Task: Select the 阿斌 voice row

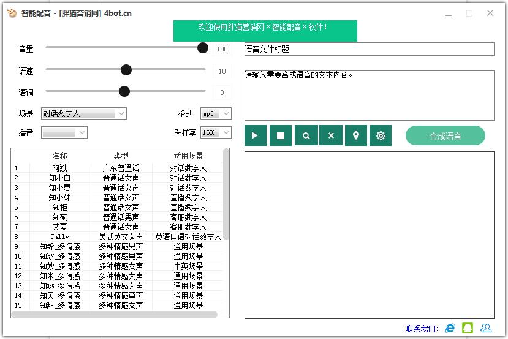Action: 60,168
